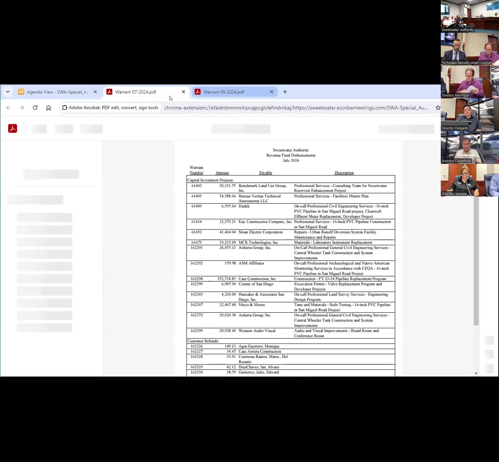Navigate back in browser history

[x=9, y=108]
